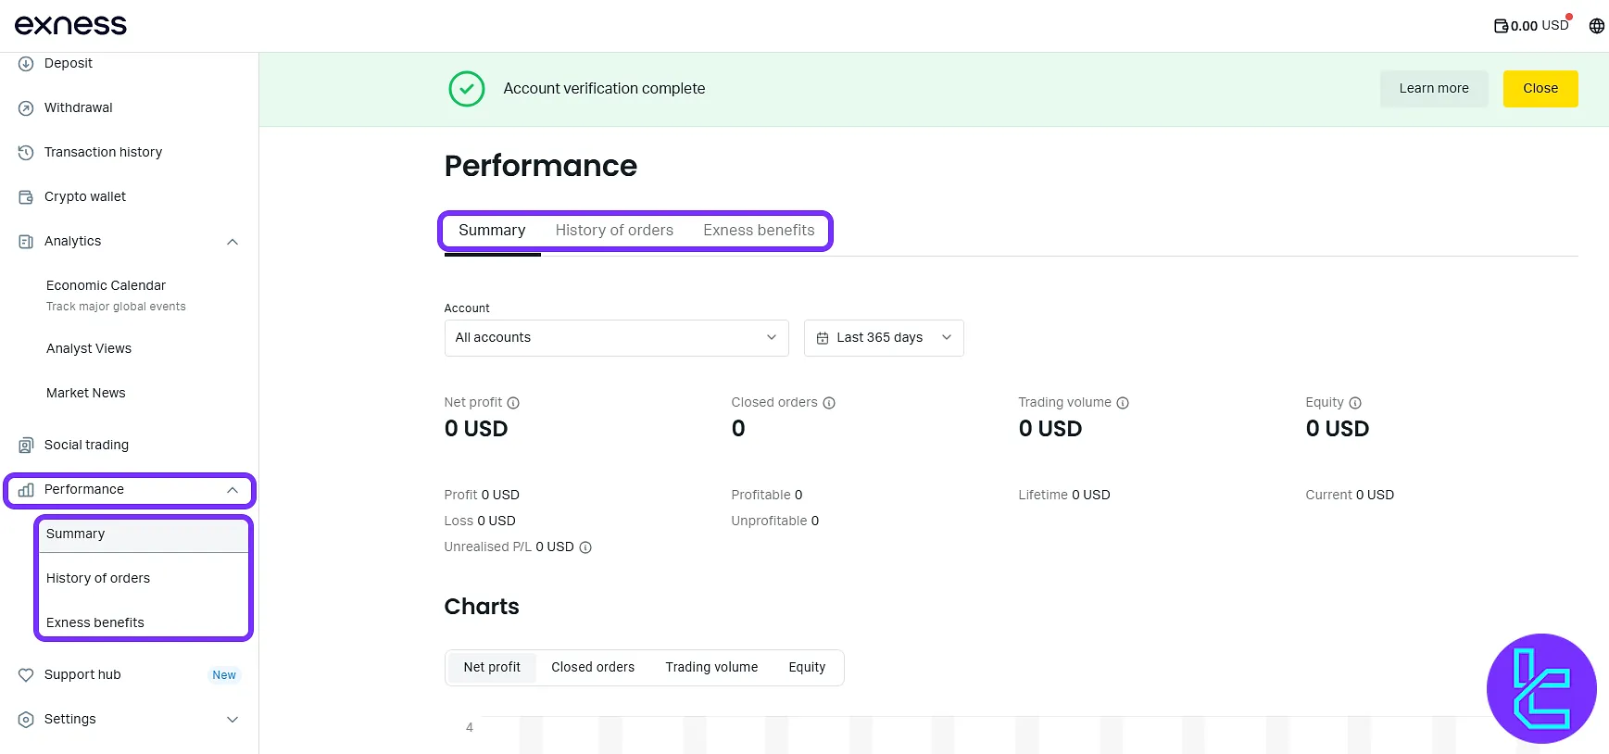This screenshot has width=1609, height=754.
Task: Select the Net profit chart tab
Action: pos(492,667)
